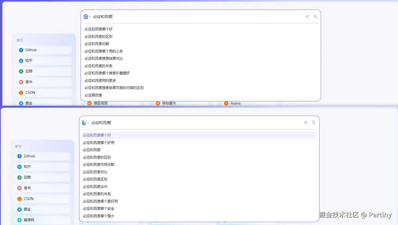Focus the top search input field
Screen dimensions: 398x225
tap(198, 17)
